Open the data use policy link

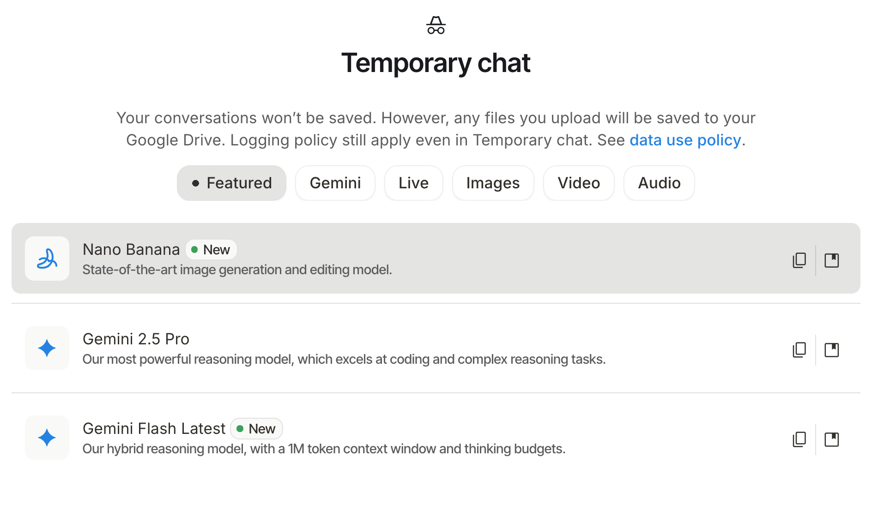(x=685, y=140)
